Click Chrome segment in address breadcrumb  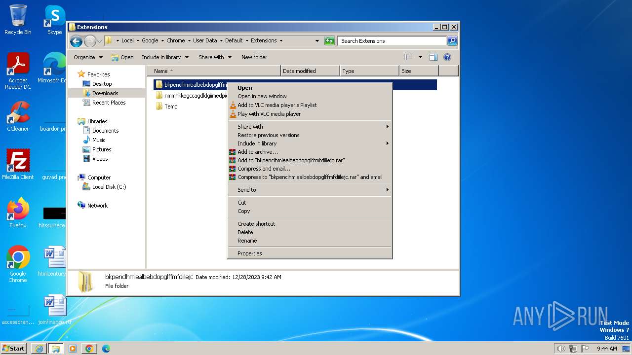click(x=176, y=41)
